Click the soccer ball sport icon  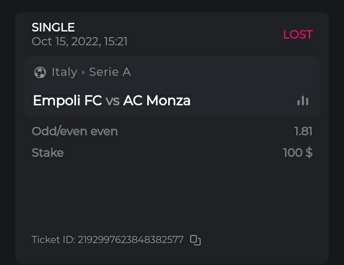[x=40, y=72]
